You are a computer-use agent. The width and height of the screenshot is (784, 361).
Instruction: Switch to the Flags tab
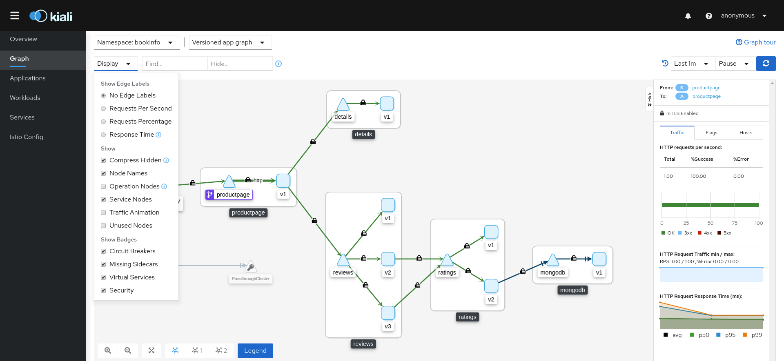pyautogui.click(x=711, y=133)
